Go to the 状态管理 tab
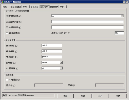This screenshot has width=129, height=100. point(54,7)
